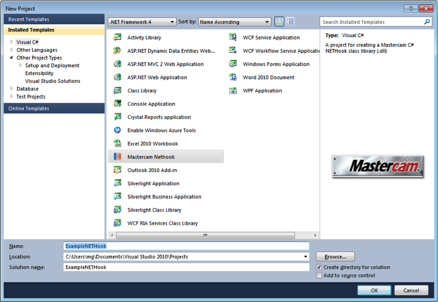The width and height of the screenshot is (438, 302).
Task: Click the search magnifier icon
Action: [x=427, y=21]
